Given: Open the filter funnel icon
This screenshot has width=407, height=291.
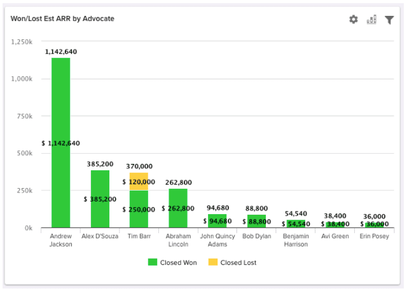Looking at the screenshot, I should (x=390, y=20).
